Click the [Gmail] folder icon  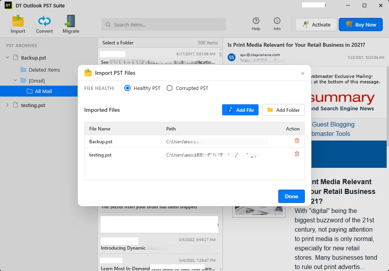point(23,81)
